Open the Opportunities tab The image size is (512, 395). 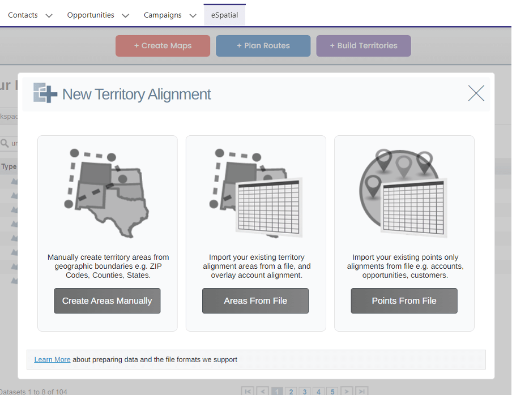coord(91,15)
